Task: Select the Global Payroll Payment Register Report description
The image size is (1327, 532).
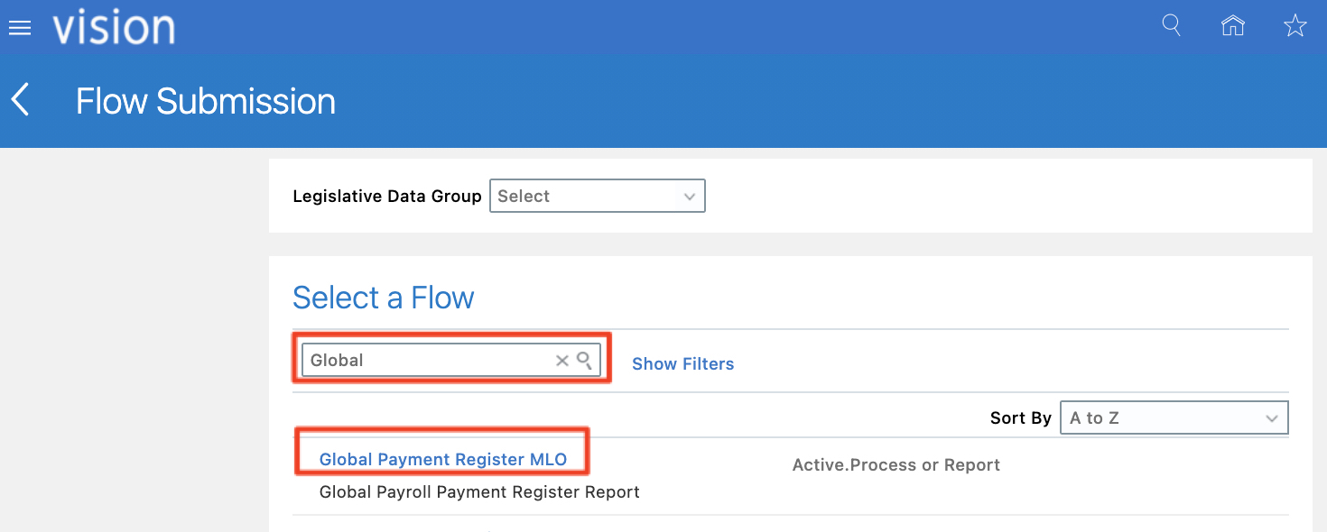Action: 479,492
